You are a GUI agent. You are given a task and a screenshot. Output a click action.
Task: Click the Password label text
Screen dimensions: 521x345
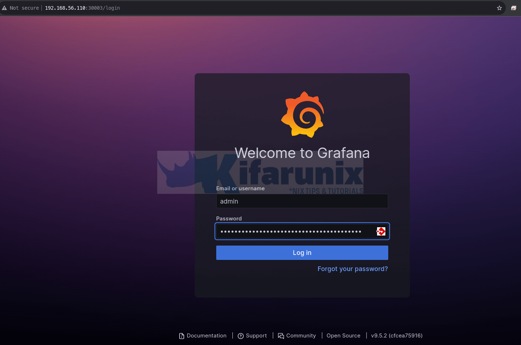pyautogui.click(x=229, y=219)
